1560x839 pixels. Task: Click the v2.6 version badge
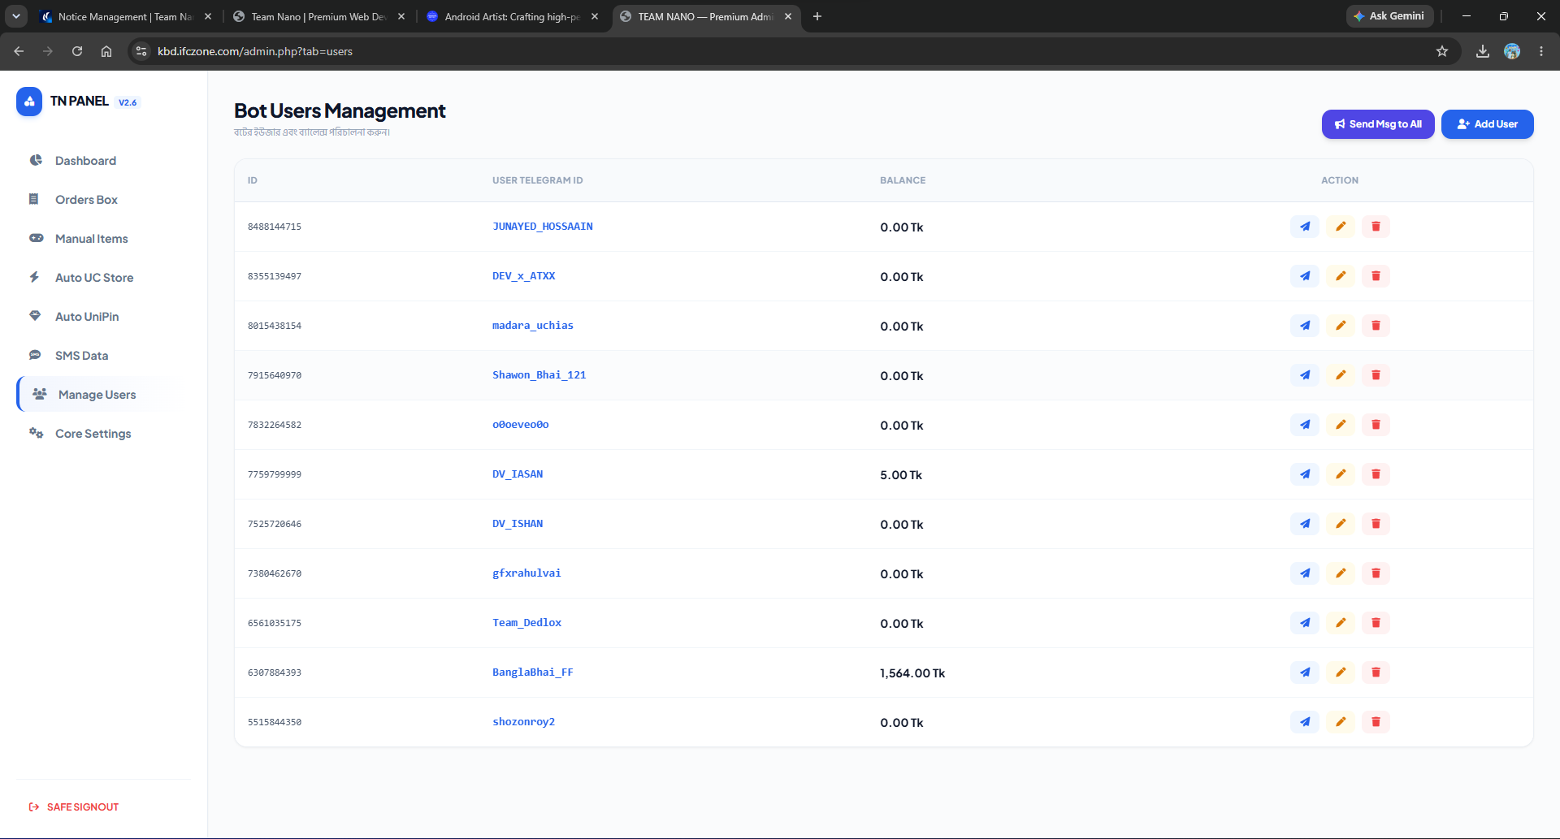tap(128, 102)
